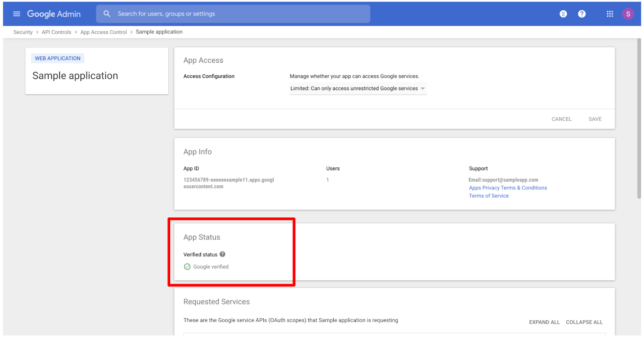
Task: Click COLLAPSE ALL in Requested Services
Action: (584, 322)
